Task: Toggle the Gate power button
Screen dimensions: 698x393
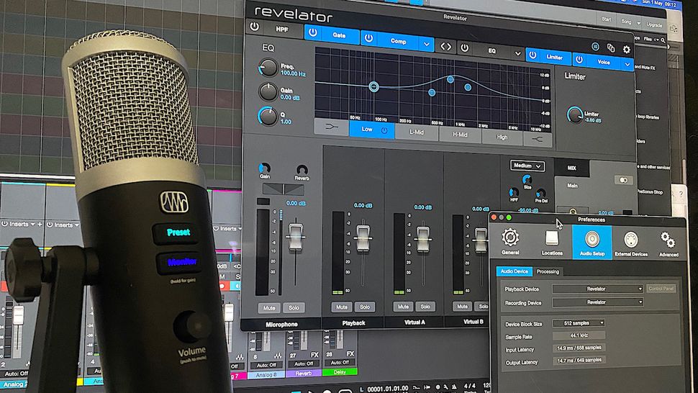Action: [x=313, y=32]
